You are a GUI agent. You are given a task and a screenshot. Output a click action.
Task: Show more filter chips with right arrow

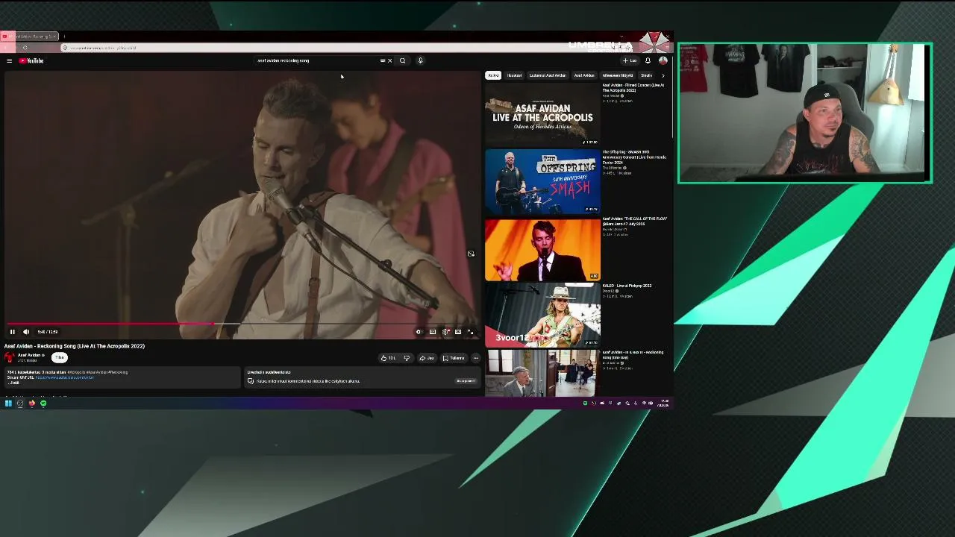coord(663,75)
